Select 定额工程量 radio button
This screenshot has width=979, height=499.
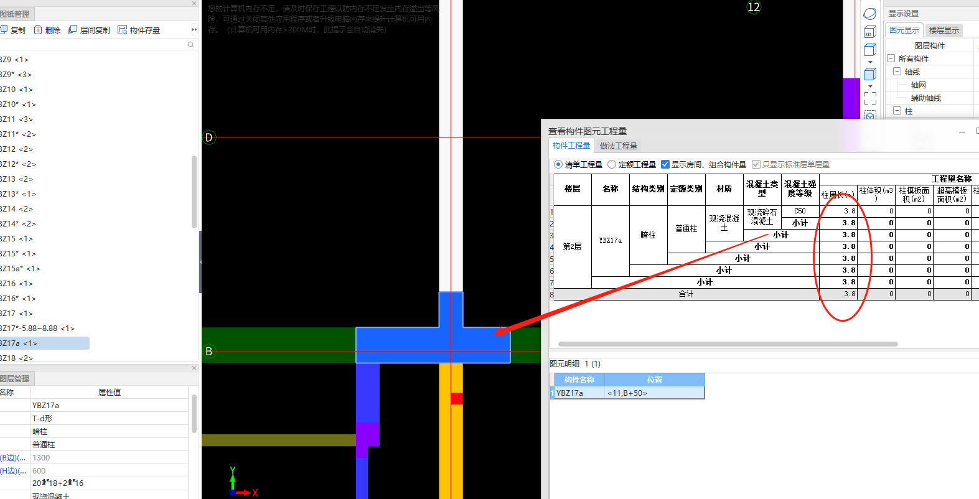click(612, 164)
